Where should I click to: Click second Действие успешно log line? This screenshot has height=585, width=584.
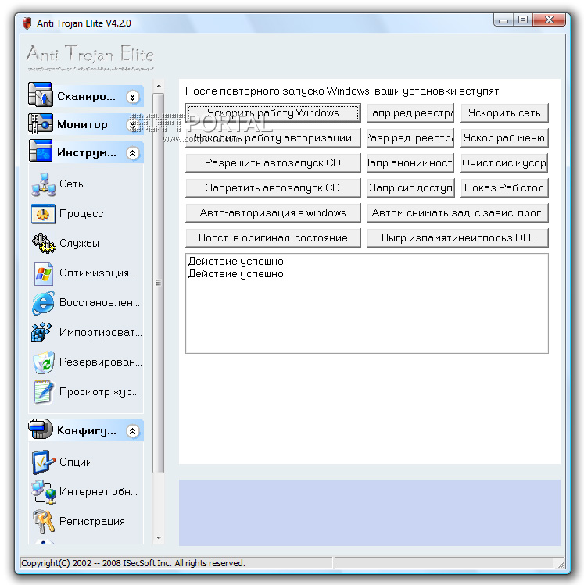pyautogui.click(x=235, y=274)
